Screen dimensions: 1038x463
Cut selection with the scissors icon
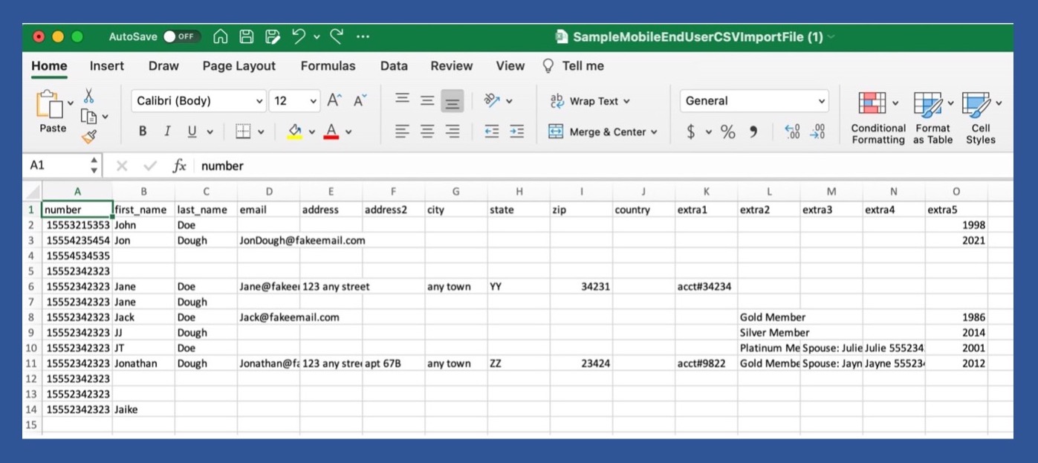tap(89, 96)
